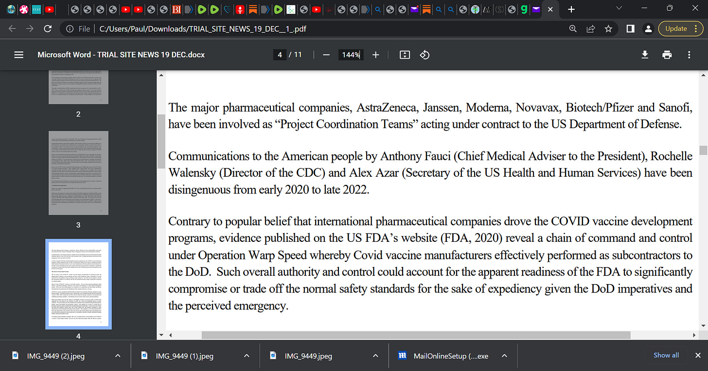Click the fit to page icon
The image size is (708, 371).
tap(405, 55)
